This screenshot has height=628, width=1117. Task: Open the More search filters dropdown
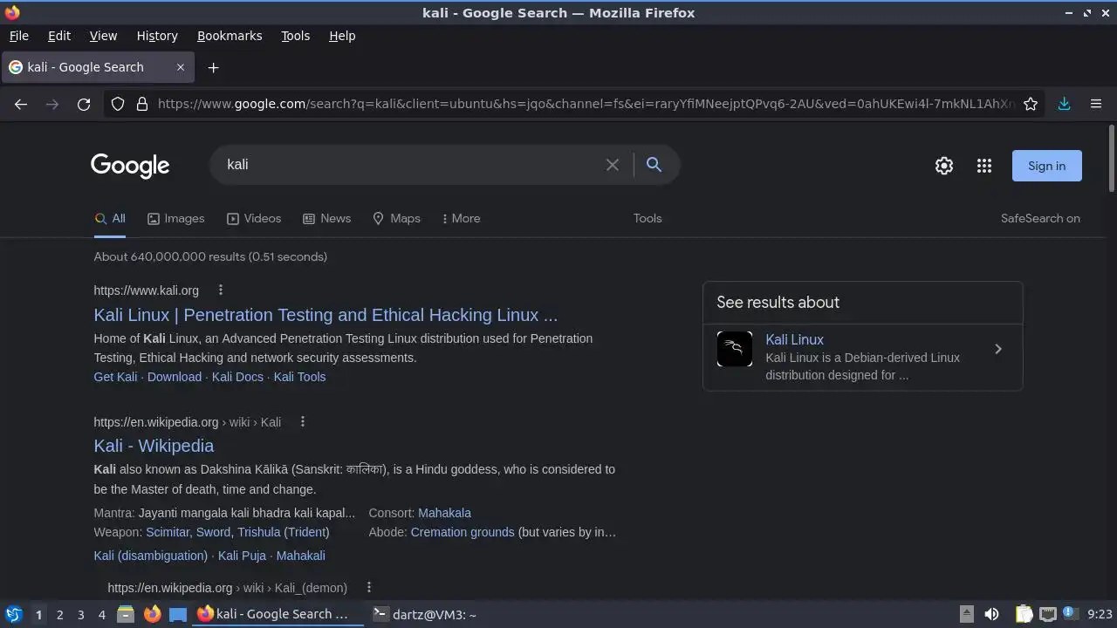click(461, 219)
